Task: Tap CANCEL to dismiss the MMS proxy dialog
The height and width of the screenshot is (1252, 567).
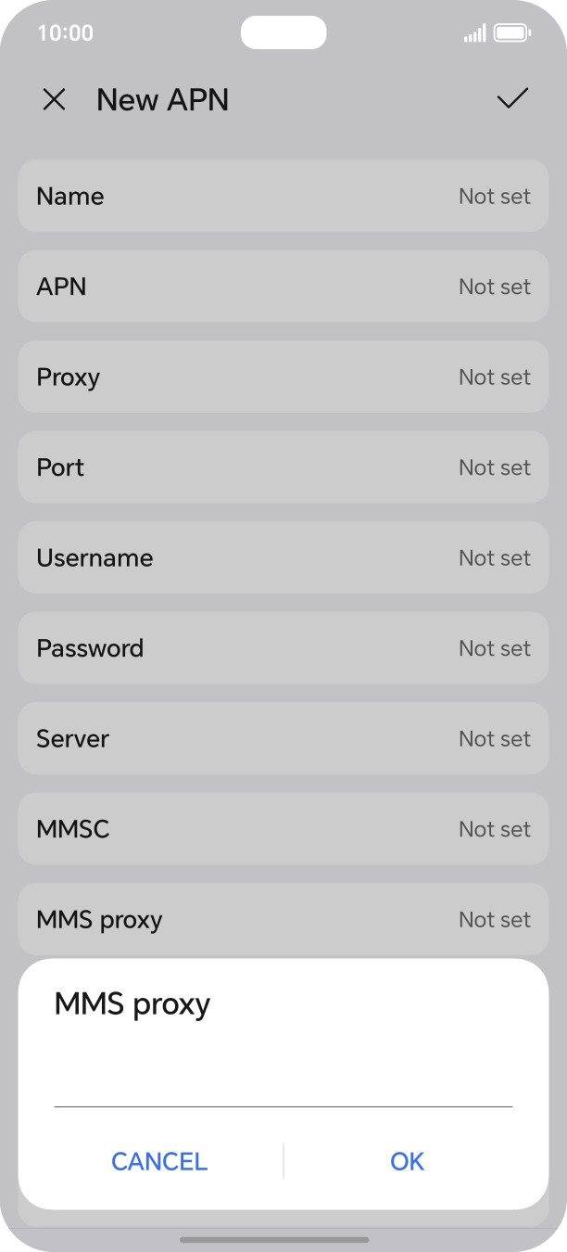Action: point(158,1161)
